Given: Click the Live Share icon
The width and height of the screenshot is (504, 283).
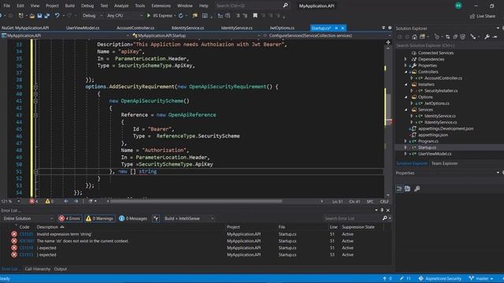Looking at the screenshot, I should pyautogui.click(x=472, y=16).
